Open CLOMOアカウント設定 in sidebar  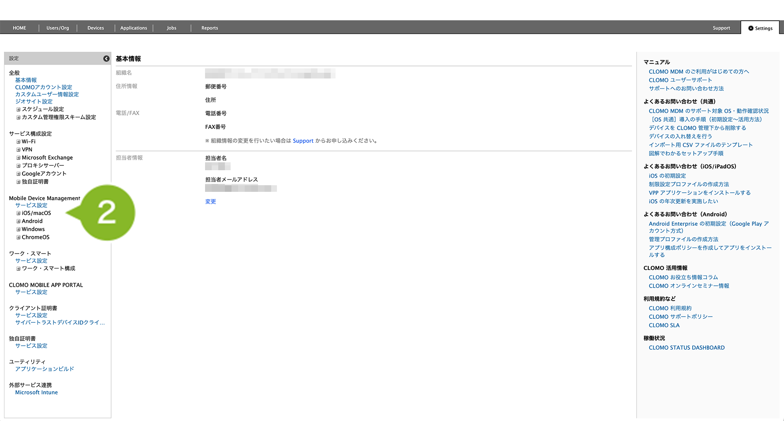[44, 87]
